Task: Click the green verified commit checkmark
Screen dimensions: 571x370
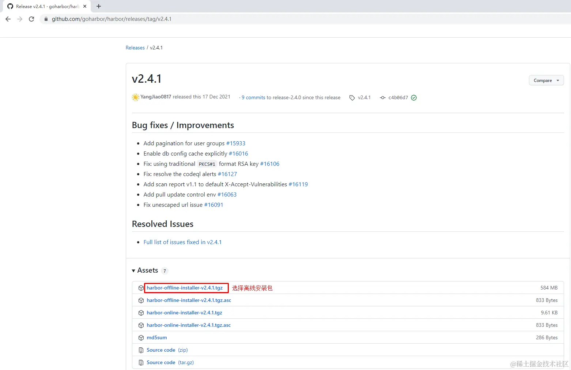Action: (x=414, y=98)
